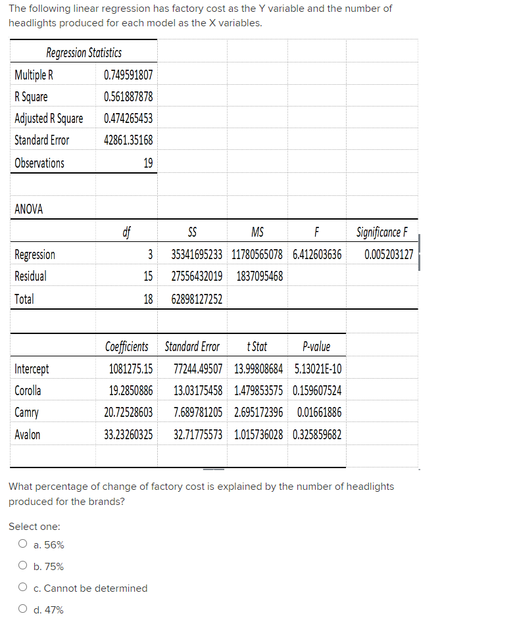Click the Observations count 19
The image size is (515, 622).
pos(149,162)
